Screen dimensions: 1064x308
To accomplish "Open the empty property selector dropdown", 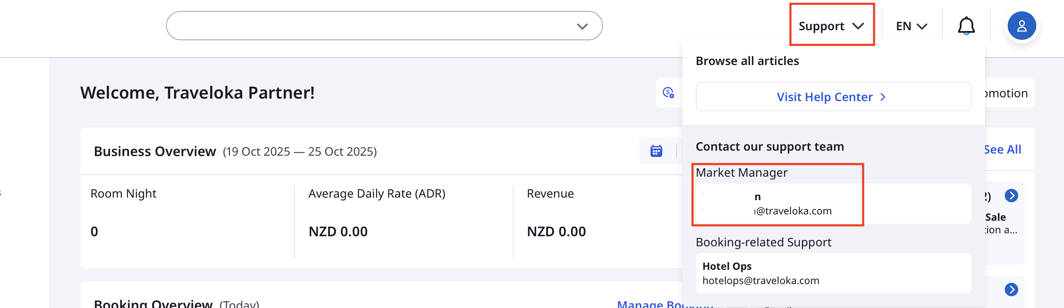I will tap(384, 26).
